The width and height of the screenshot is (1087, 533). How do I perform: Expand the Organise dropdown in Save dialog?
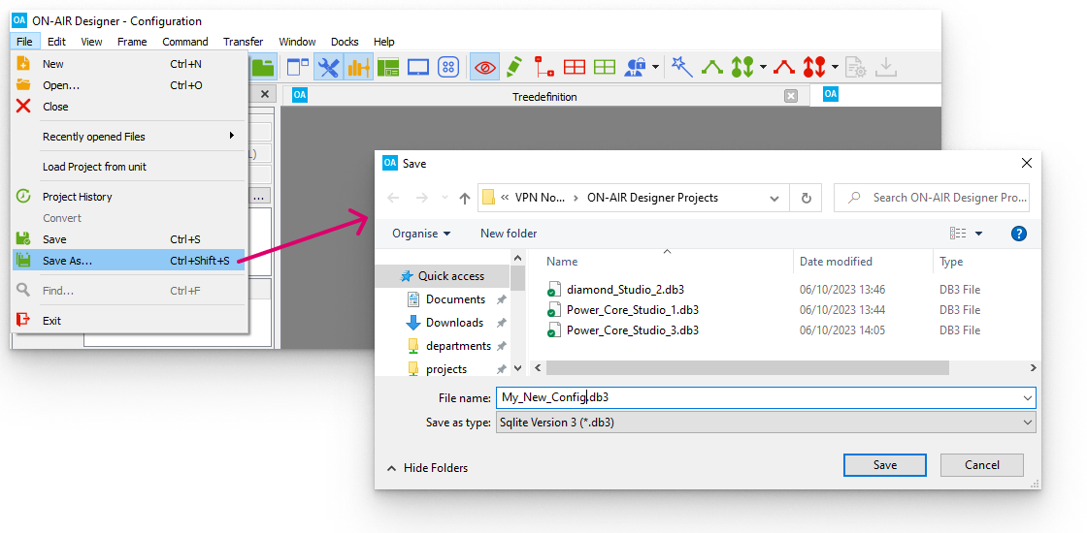point(421,234)
